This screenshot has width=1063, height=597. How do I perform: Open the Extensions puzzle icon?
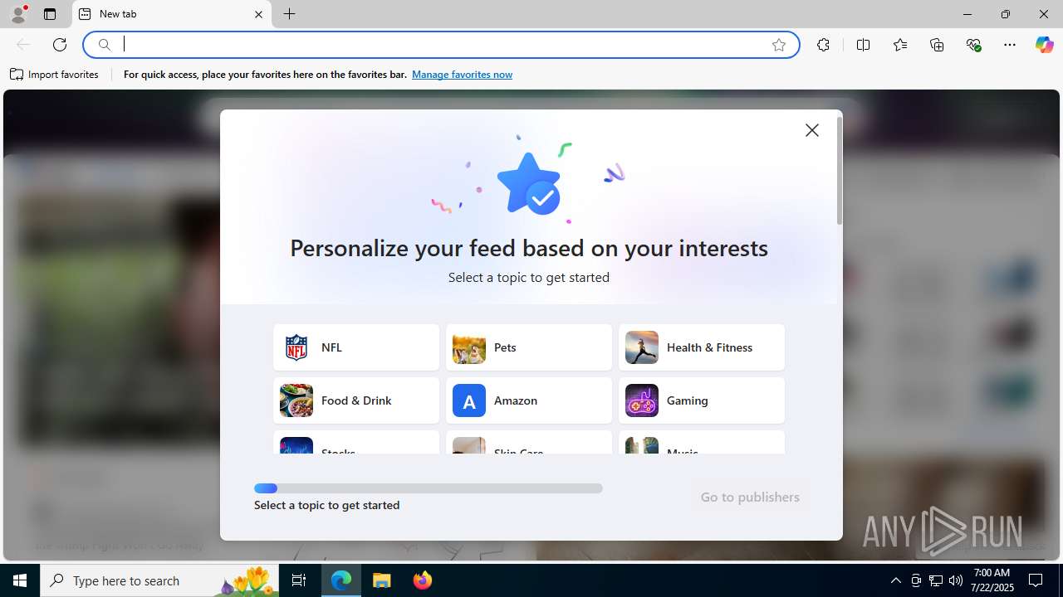click(x=823, y=45)
